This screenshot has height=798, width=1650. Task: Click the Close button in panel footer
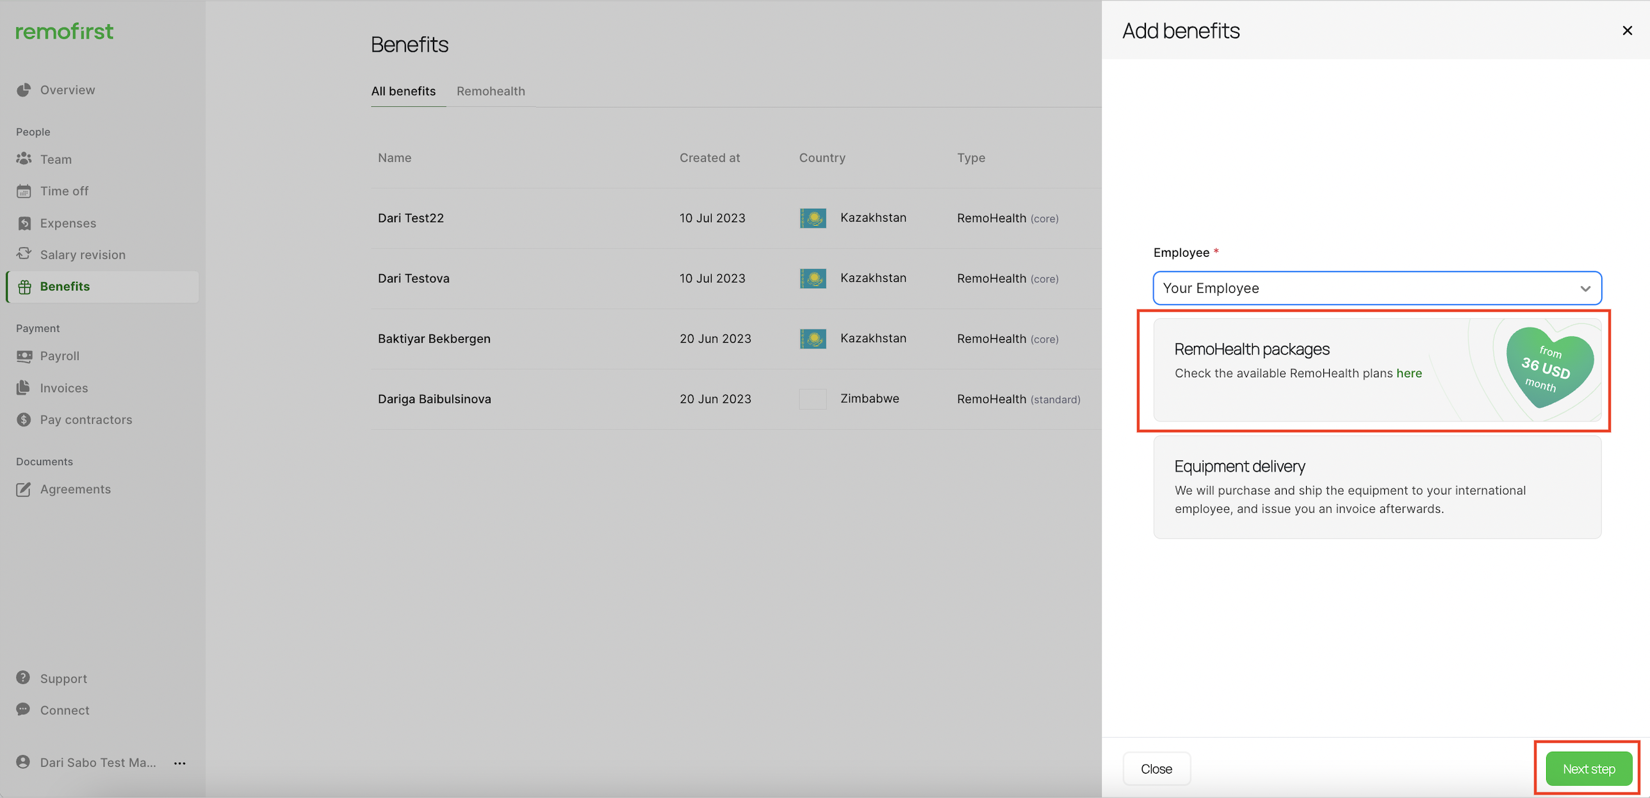(1156, 769)
